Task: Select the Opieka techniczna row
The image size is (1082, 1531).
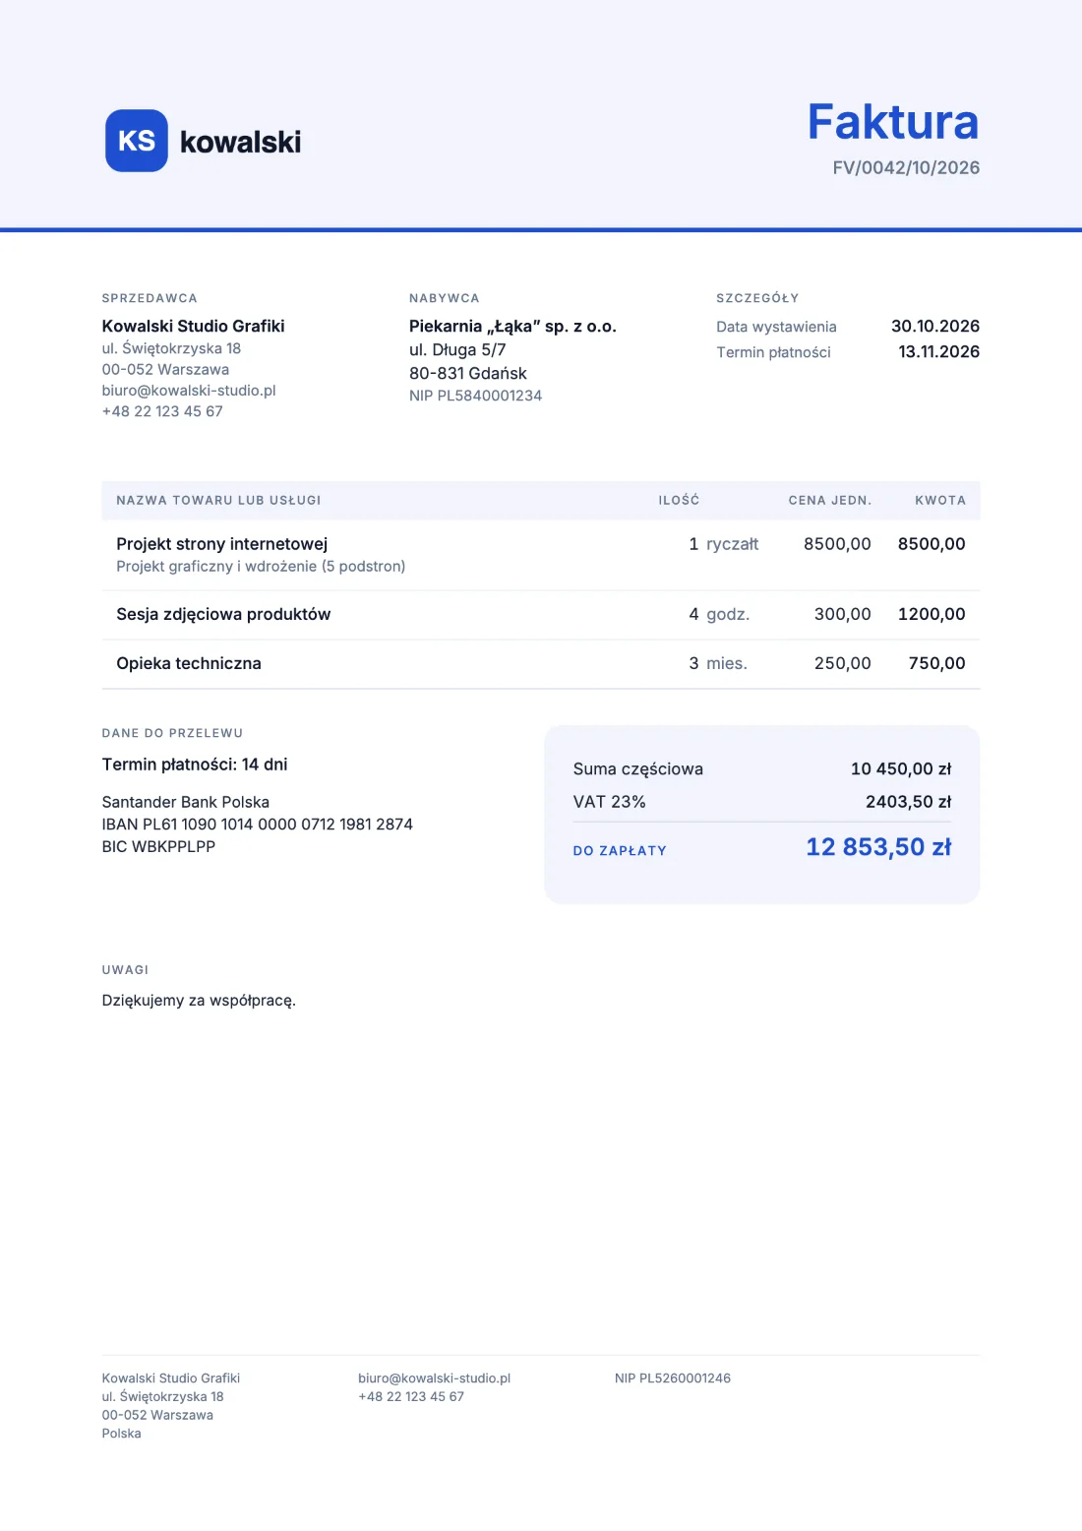Action: pos(541,664)
